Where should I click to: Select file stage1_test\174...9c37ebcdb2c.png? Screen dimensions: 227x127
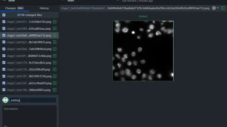click(x=29, y=62)
